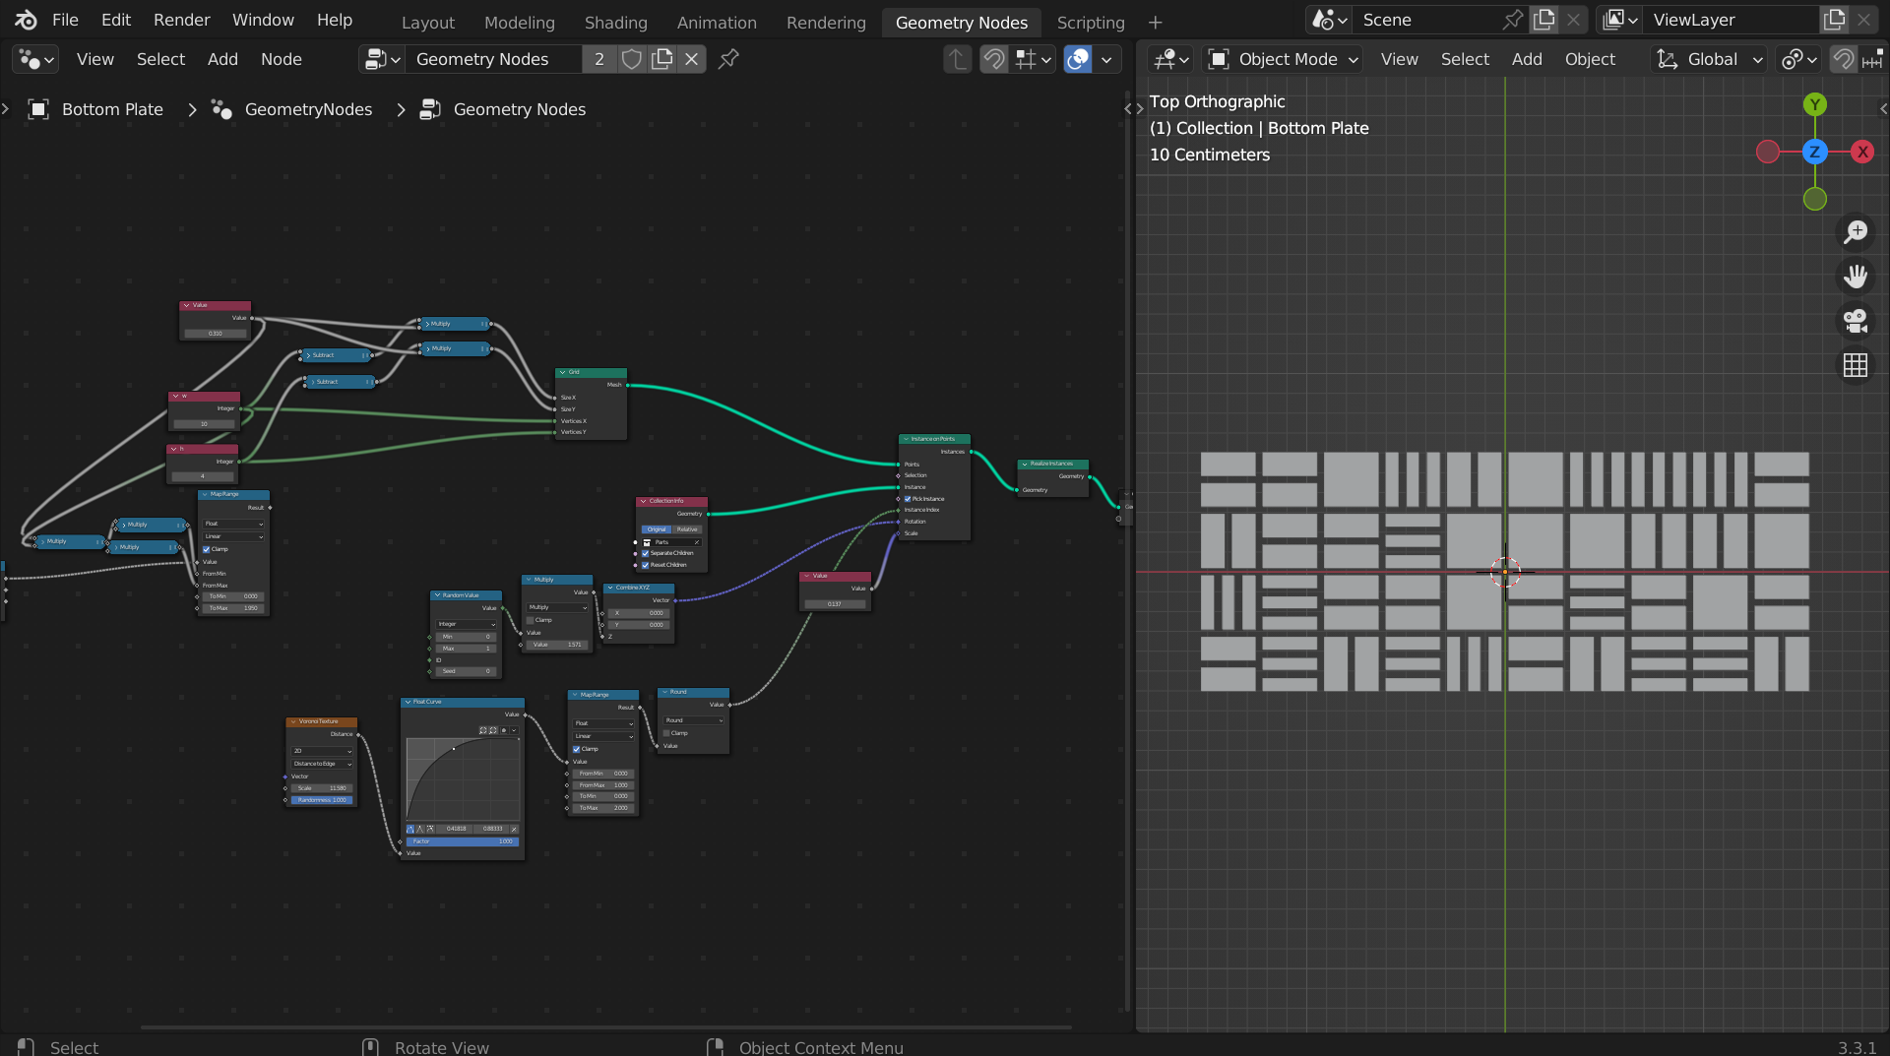
Task: Open the Render menu
Action: (181, 20)
